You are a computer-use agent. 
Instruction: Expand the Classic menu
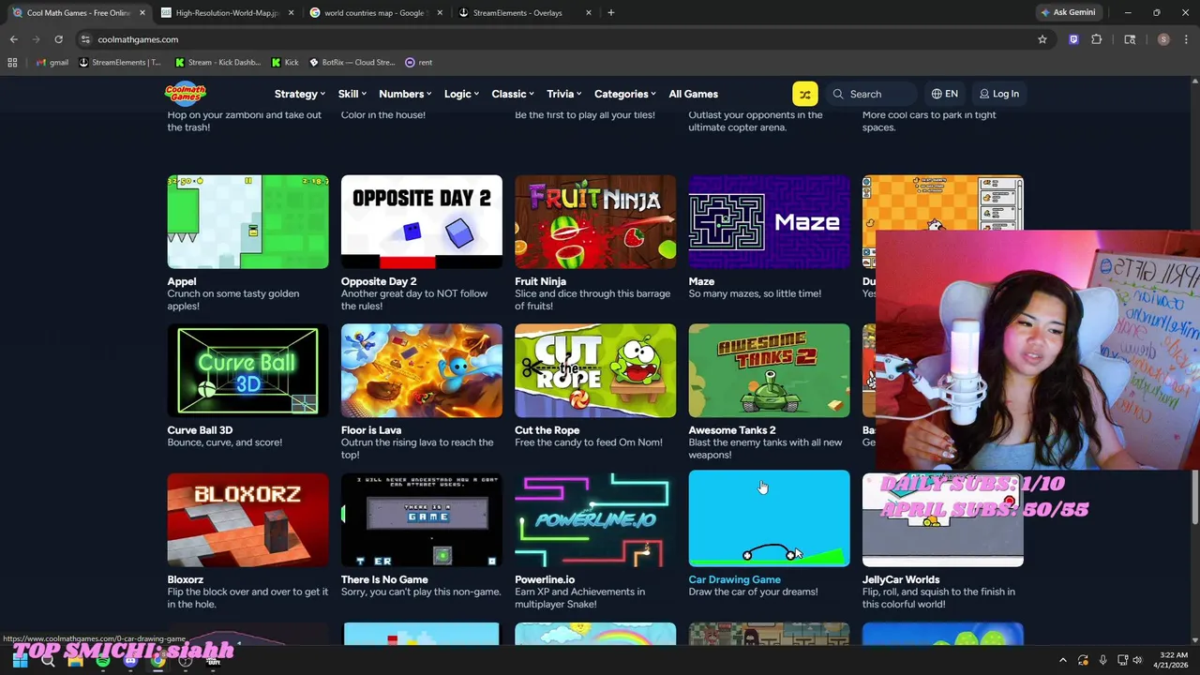click(513, 94)
